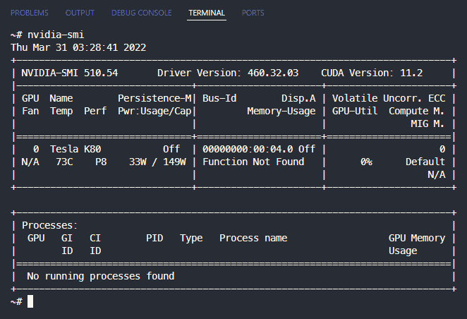467x319 pixels.
Task: Click the Function Not Found message
Action: click(253, 162)
